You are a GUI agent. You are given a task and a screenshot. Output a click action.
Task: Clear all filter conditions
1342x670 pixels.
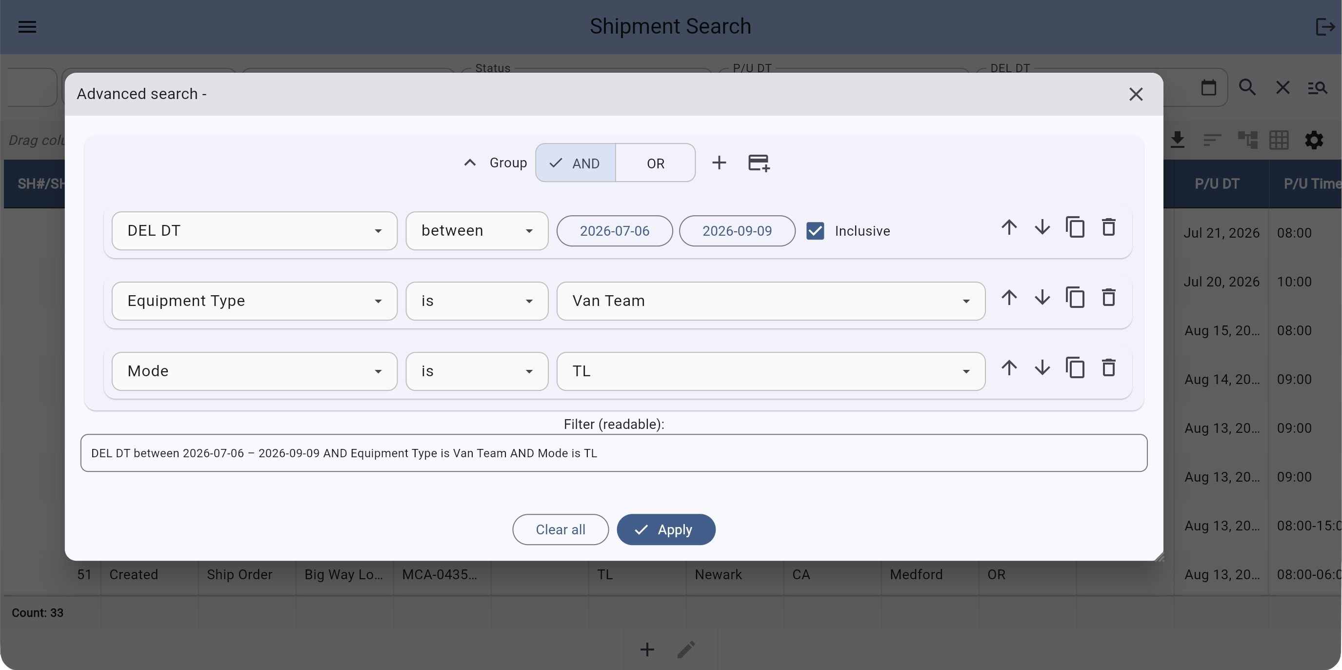coord(560,529)
